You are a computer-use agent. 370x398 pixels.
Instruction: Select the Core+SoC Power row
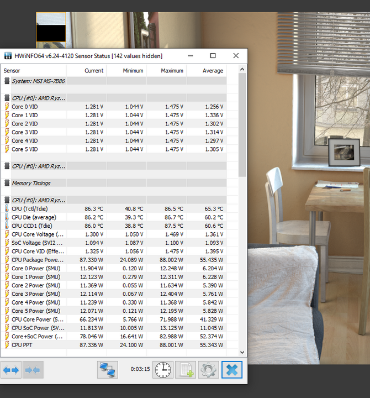(114, 336)
